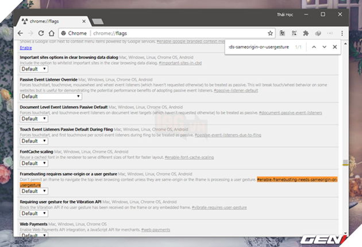Screen dimensions: 362x247
Task: Click 'Web Payments' heading text
Action: pos(34,224)
